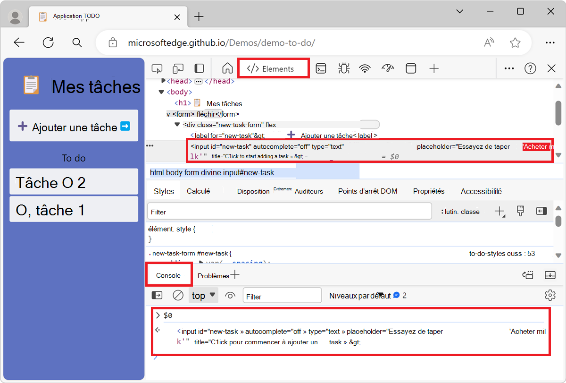The width and height of the screenshot is (566, 383).
Task: Clear the console icon
Action: click(178, 296)
